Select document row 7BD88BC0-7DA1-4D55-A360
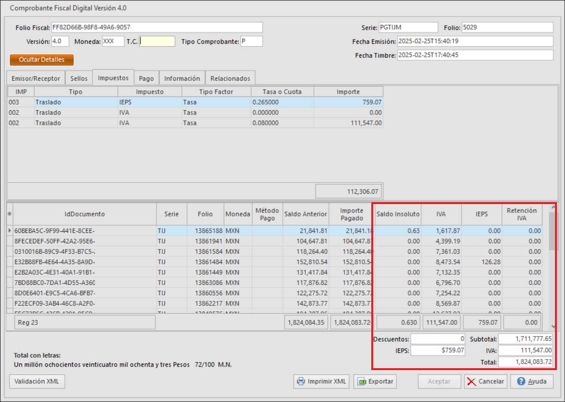Viewport: 565px width, 402px height. tap(278, 282)
